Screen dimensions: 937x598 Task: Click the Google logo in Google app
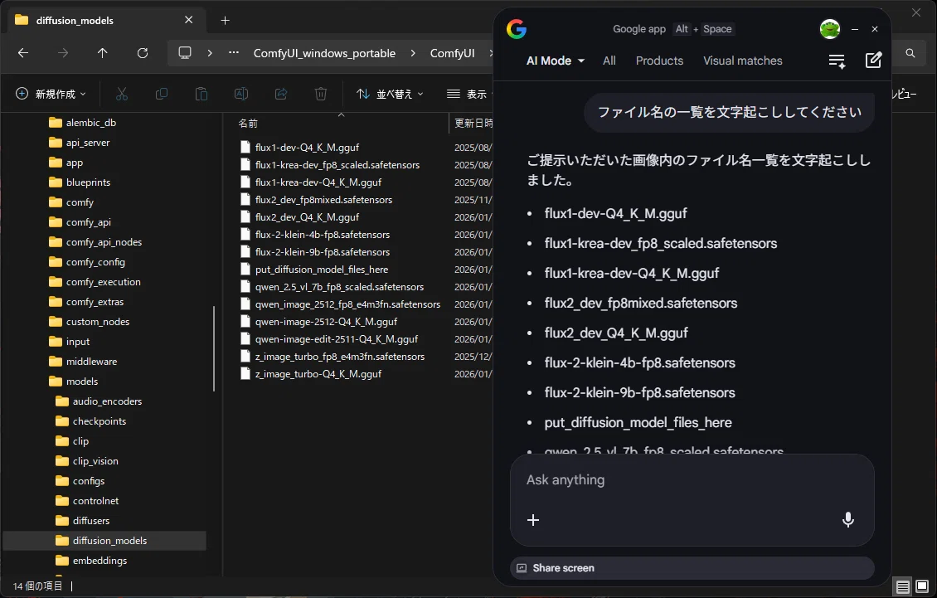tap(517, 29)
